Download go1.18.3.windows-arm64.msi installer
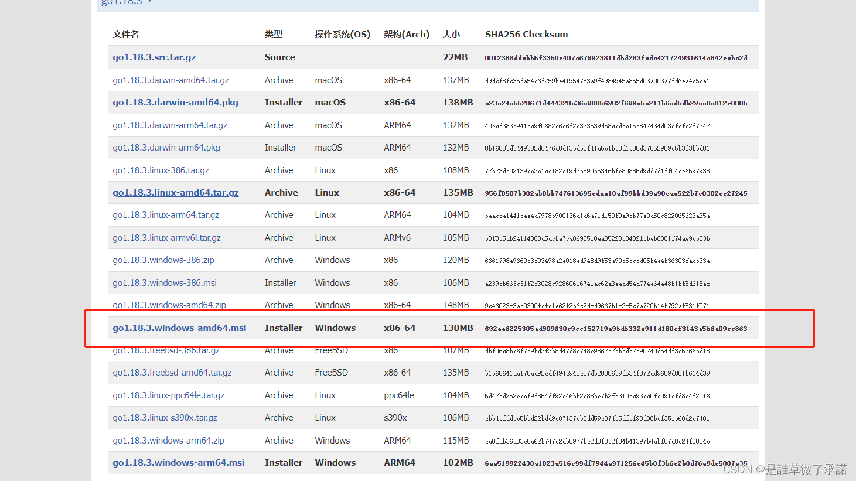 (x=179, y=463)
